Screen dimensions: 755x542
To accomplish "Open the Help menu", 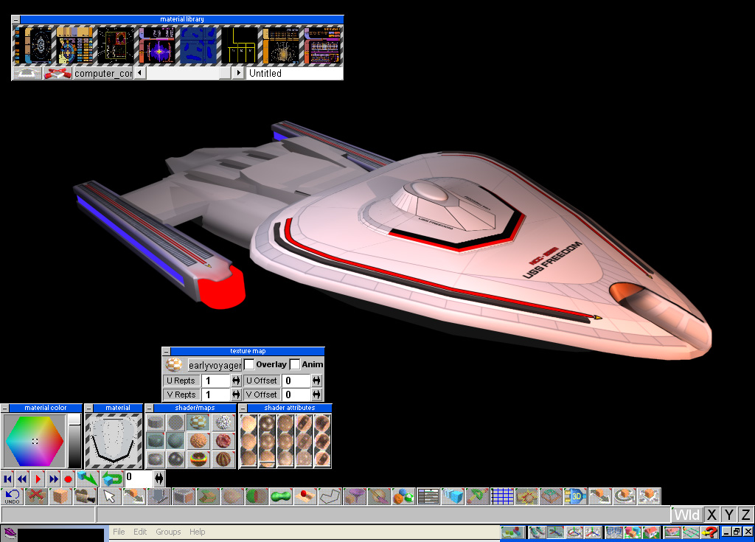I will [197, 532].
